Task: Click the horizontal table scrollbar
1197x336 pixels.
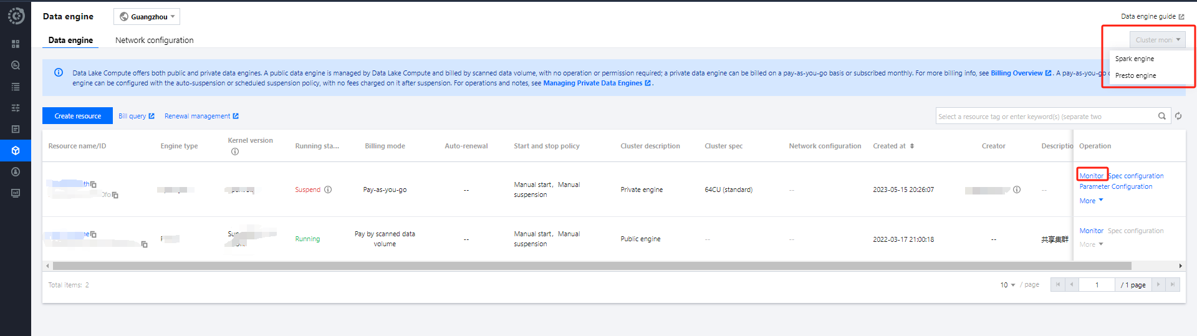Action: pos(592,266)
